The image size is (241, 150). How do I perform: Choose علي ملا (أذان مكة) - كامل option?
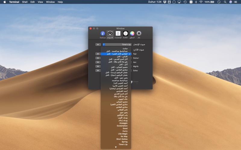116,62
